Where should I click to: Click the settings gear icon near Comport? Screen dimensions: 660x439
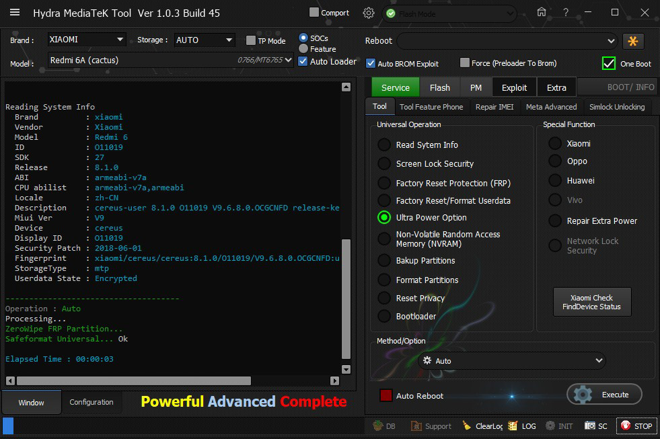(x=368, y=13)
